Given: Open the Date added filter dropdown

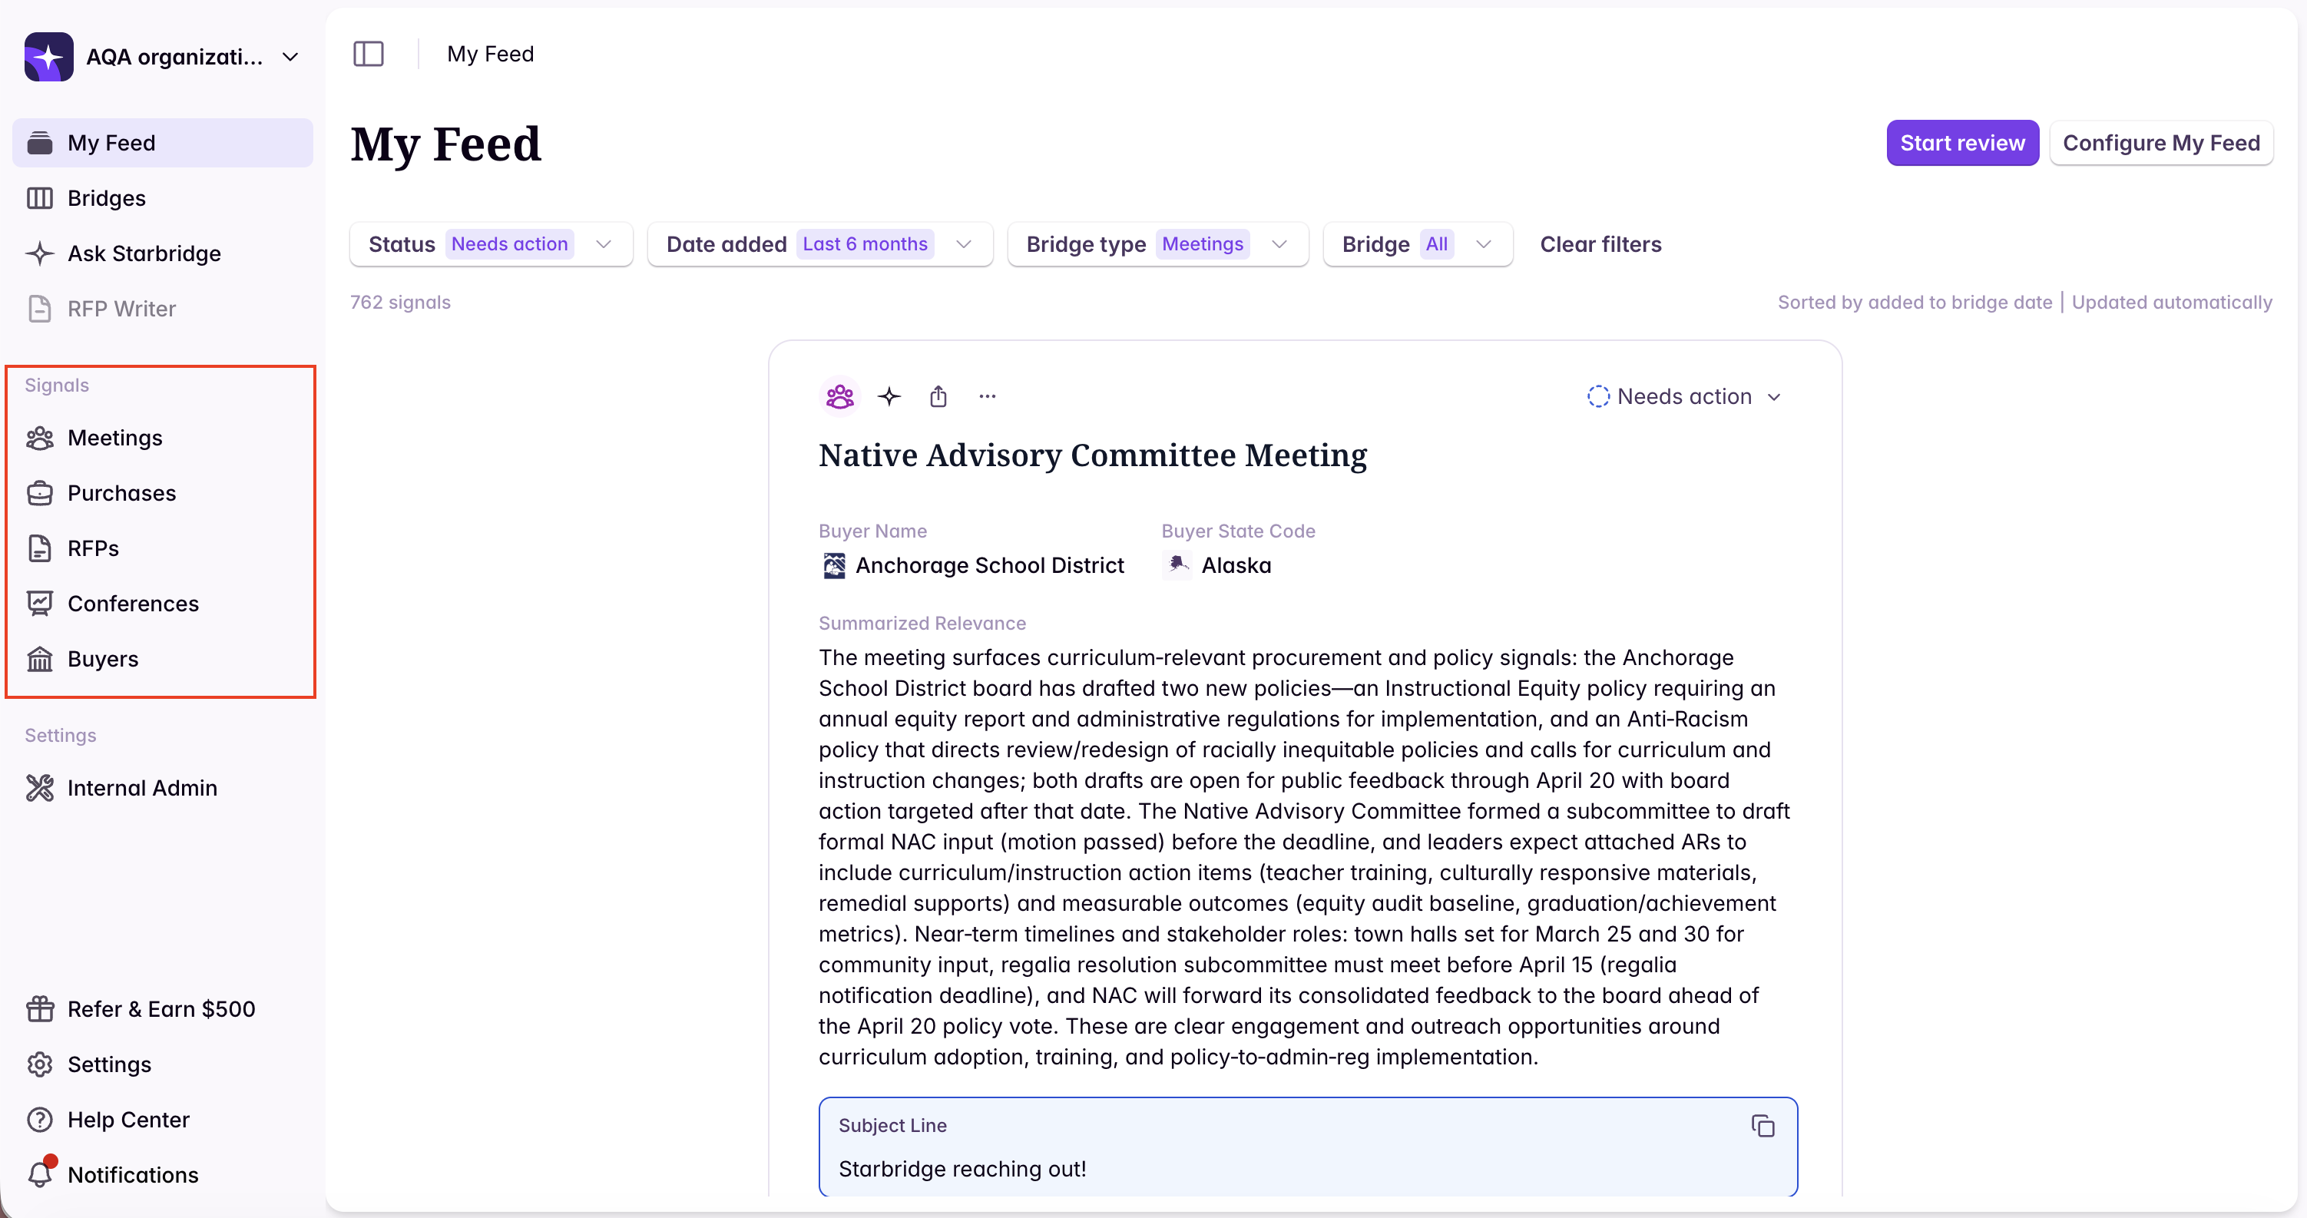Looking at the screenshot, I should coord(819,243).
